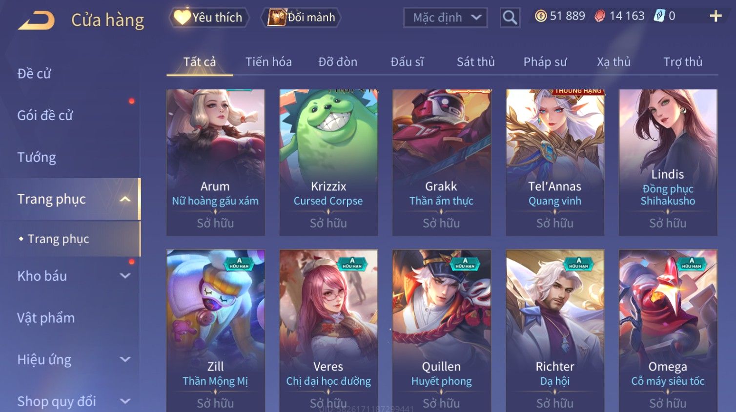The image size is (736, 412).
Task: Tap the back arrow icon
Action: tap(37, 21)
